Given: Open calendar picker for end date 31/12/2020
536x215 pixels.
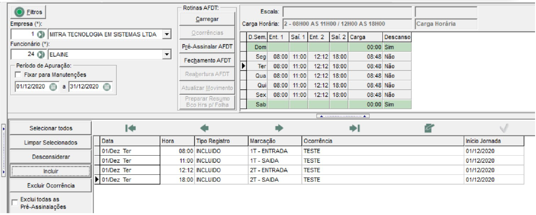Looking at the screenshot, I should point(107,86).
